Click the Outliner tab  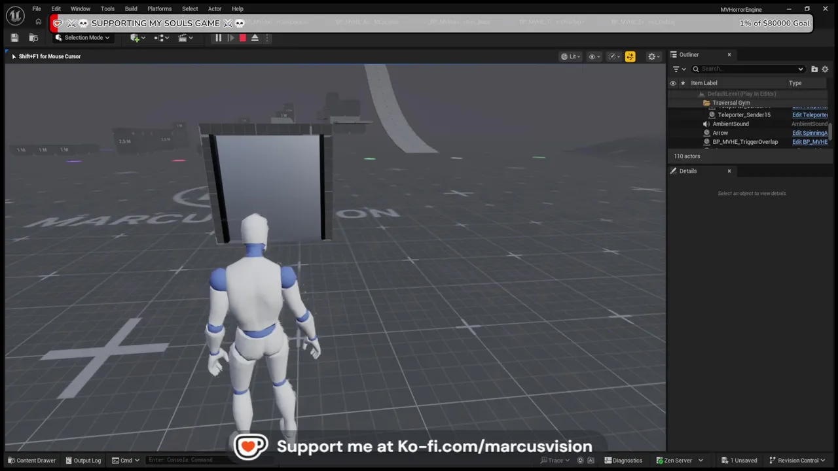pyautogui.click(x=689, y=55)
